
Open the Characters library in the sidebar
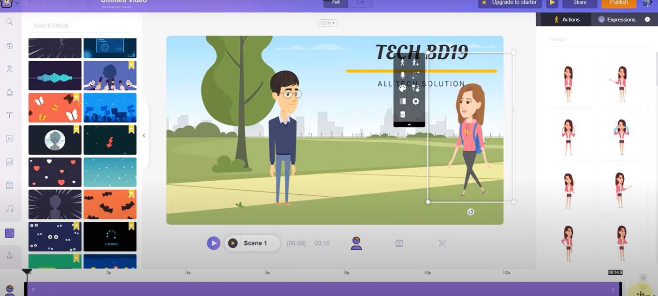coord(9,68)
